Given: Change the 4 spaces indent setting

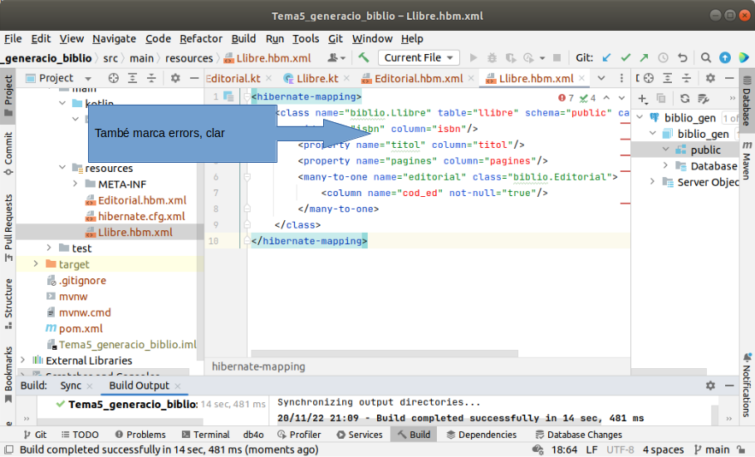Looking at the screenshot, I should (x=663, y=450).
